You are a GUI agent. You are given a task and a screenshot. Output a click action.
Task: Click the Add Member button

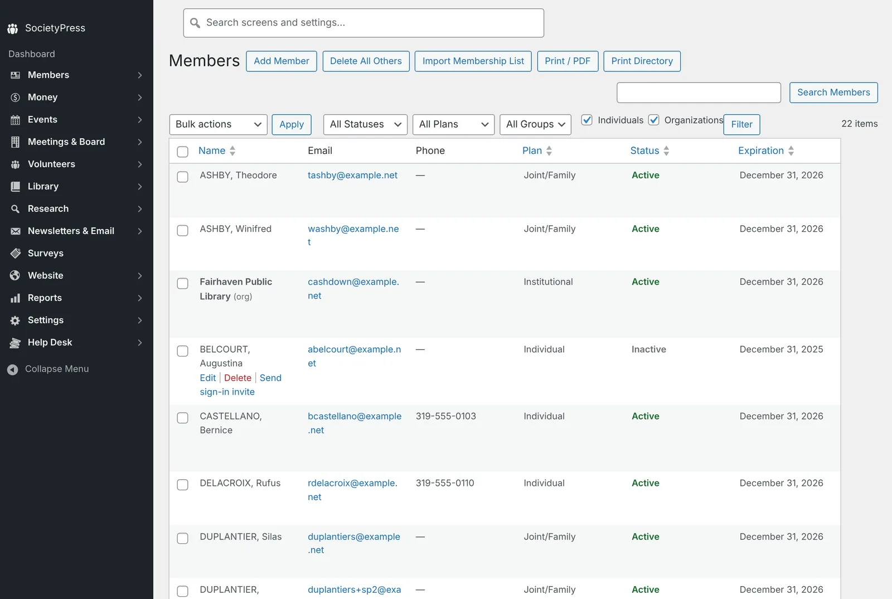282,61
